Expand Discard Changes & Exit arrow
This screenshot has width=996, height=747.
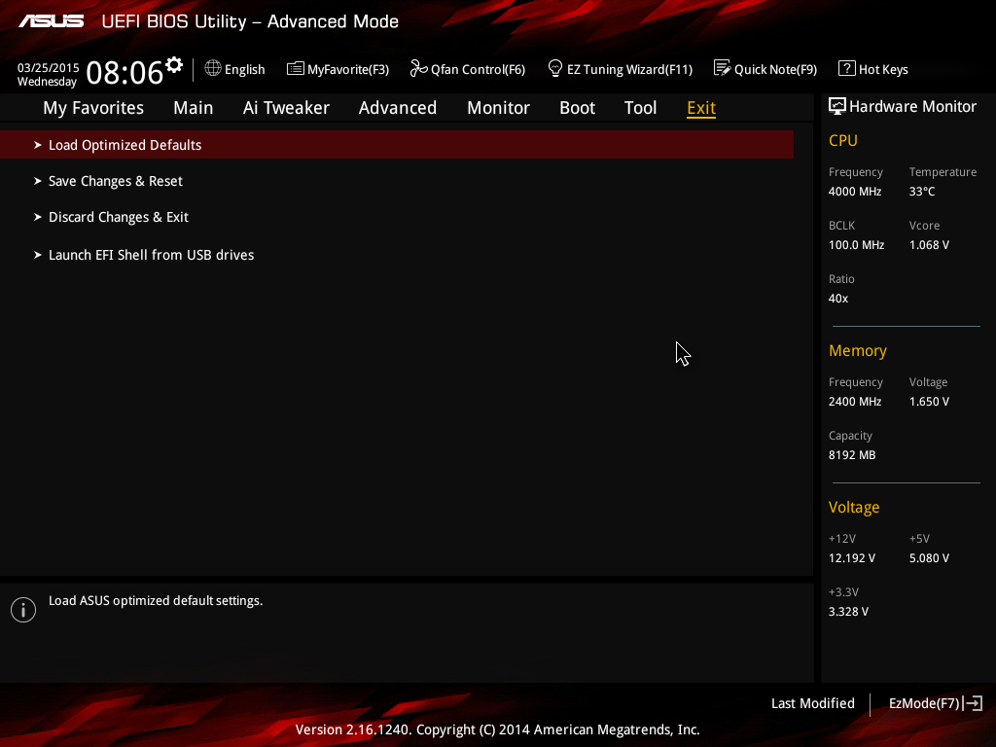(38, 217)
